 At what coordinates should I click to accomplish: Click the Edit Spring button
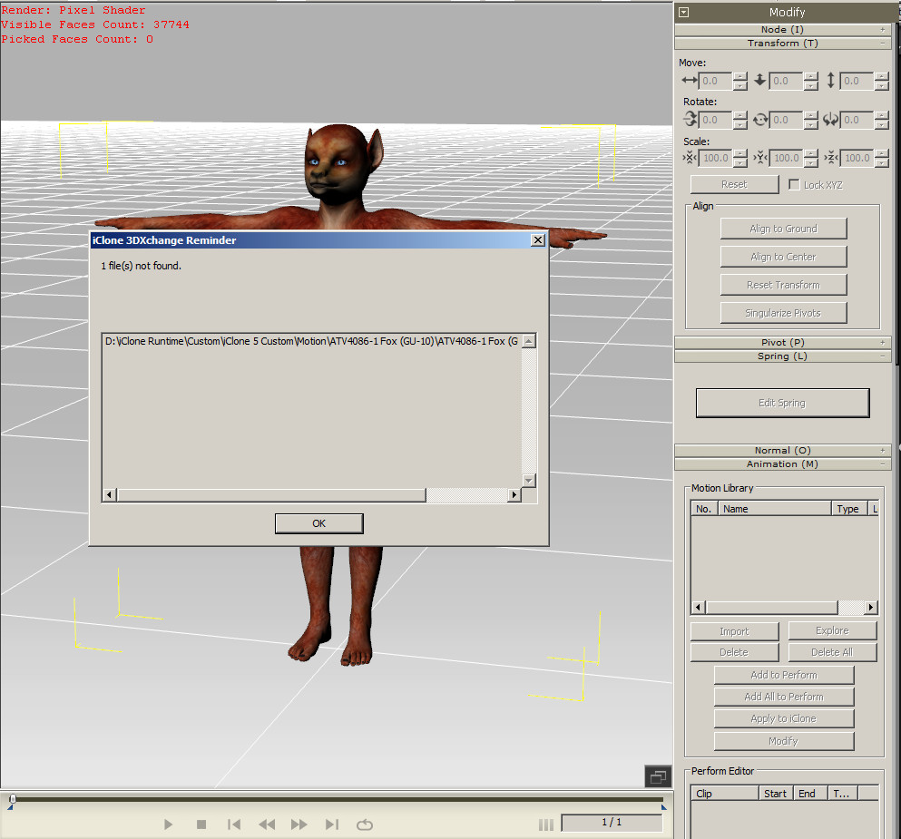coord(782,403)
